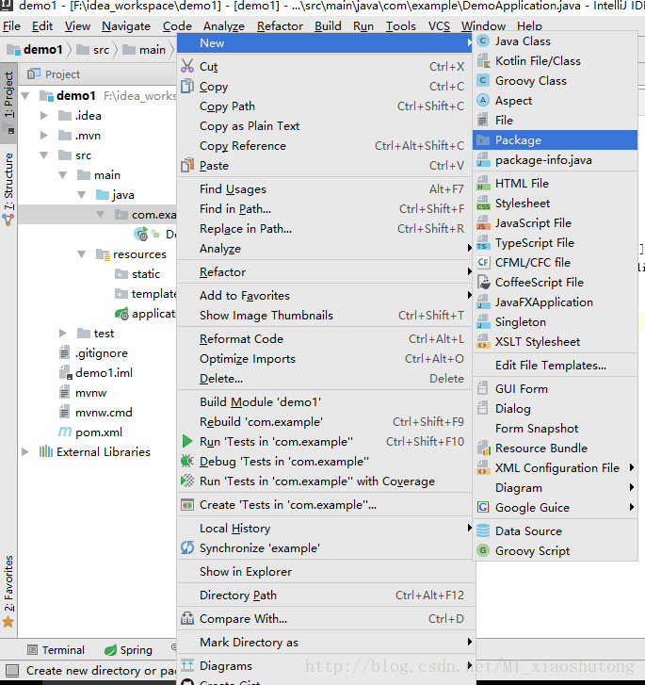
Task: Open the VCS menu
Action: (439, 26)
